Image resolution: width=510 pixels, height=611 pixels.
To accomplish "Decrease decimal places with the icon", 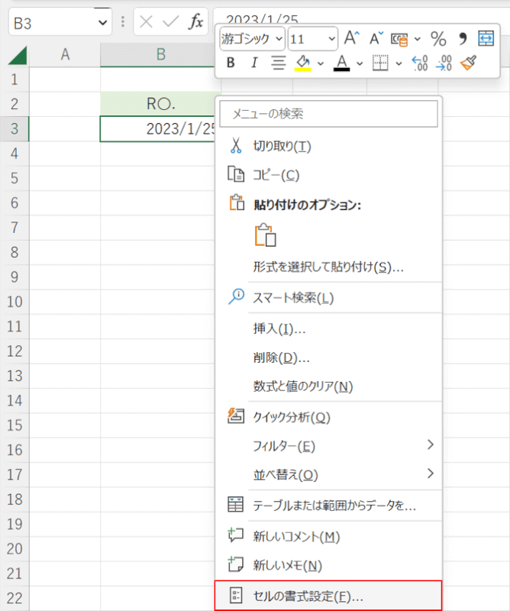I will (x=444, y=63).
